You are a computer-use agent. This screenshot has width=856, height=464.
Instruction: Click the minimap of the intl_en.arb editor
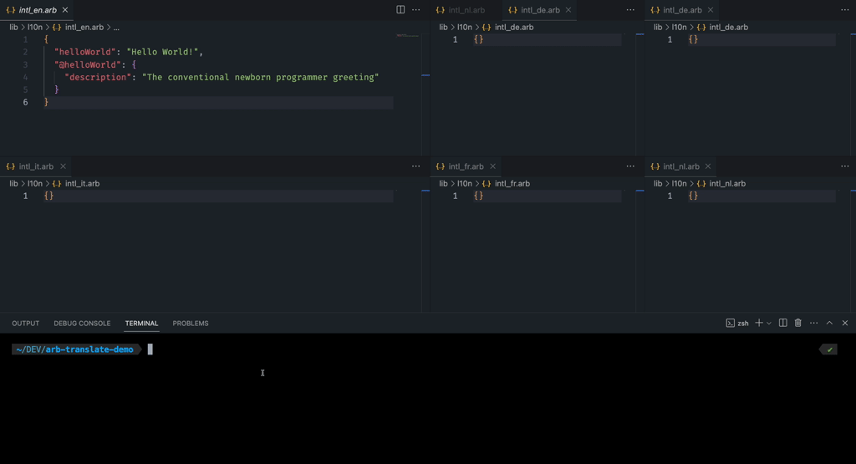point(408,35)
